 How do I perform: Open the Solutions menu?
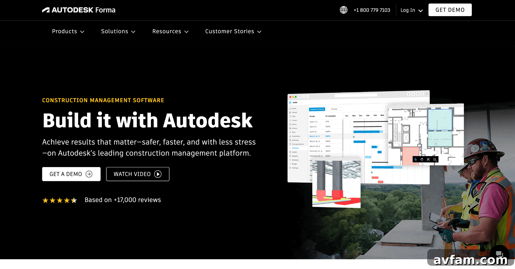click(x=118, y=31)
